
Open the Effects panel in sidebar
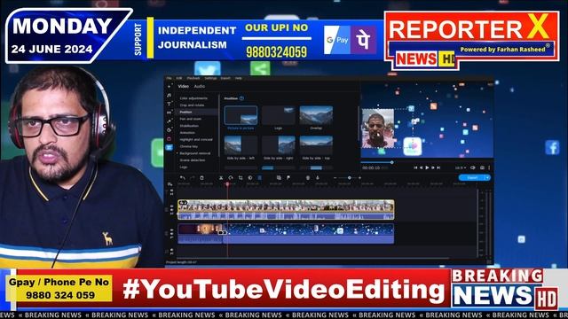click(x=170, y=121)
